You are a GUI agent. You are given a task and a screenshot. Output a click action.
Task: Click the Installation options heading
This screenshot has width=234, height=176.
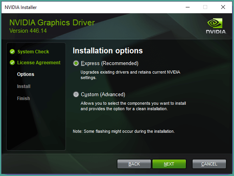tap(108, 51)
